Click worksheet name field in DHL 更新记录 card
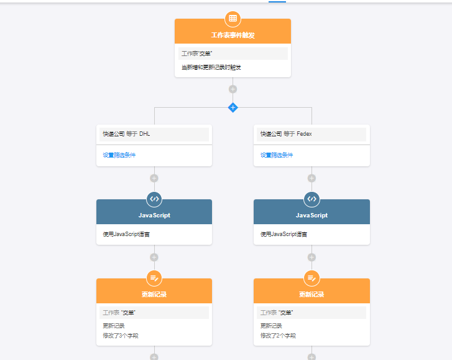The width and height of the screenshot is (452, 360). (x=154, y=313)
